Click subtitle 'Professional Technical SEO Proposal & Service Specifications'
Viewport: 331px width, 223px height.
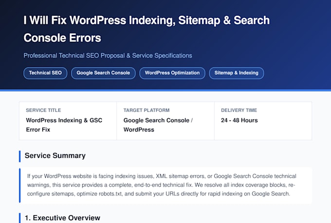108,56
